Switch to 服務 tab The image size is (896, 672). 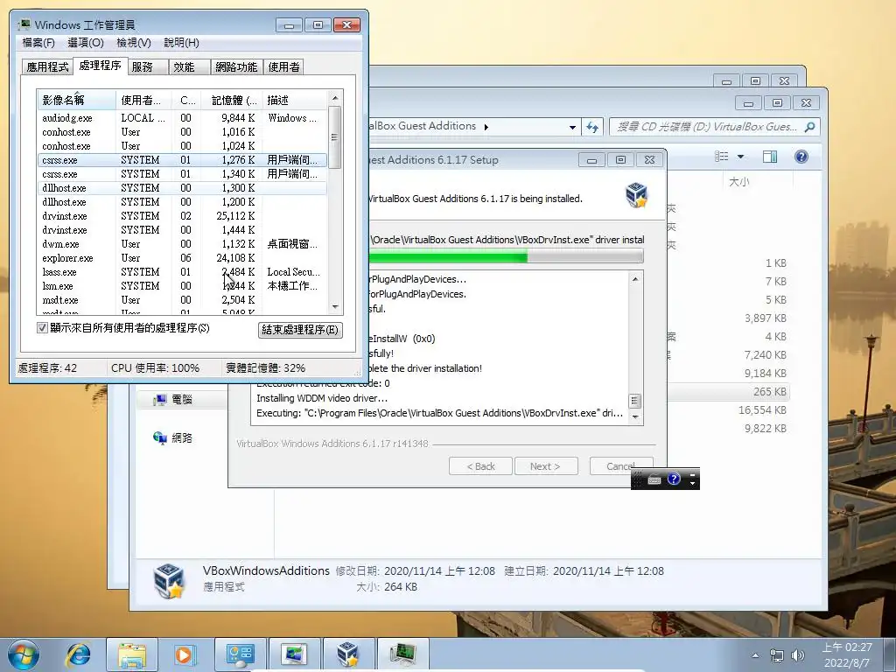point(147,66)
